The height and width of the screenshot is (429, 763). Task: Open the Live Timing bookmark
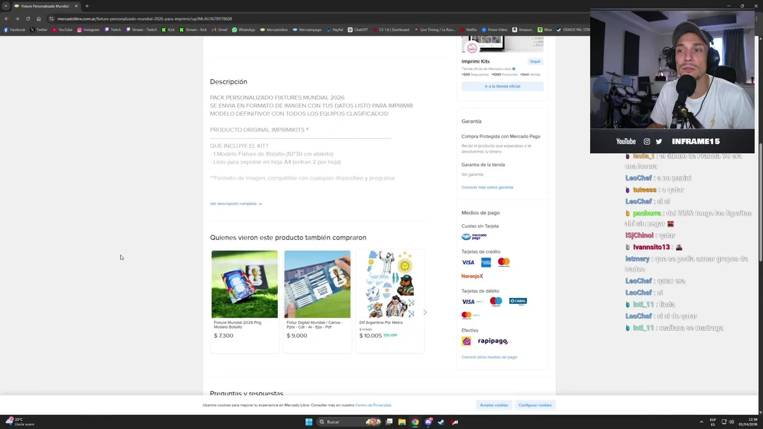(x=434, y=30)
